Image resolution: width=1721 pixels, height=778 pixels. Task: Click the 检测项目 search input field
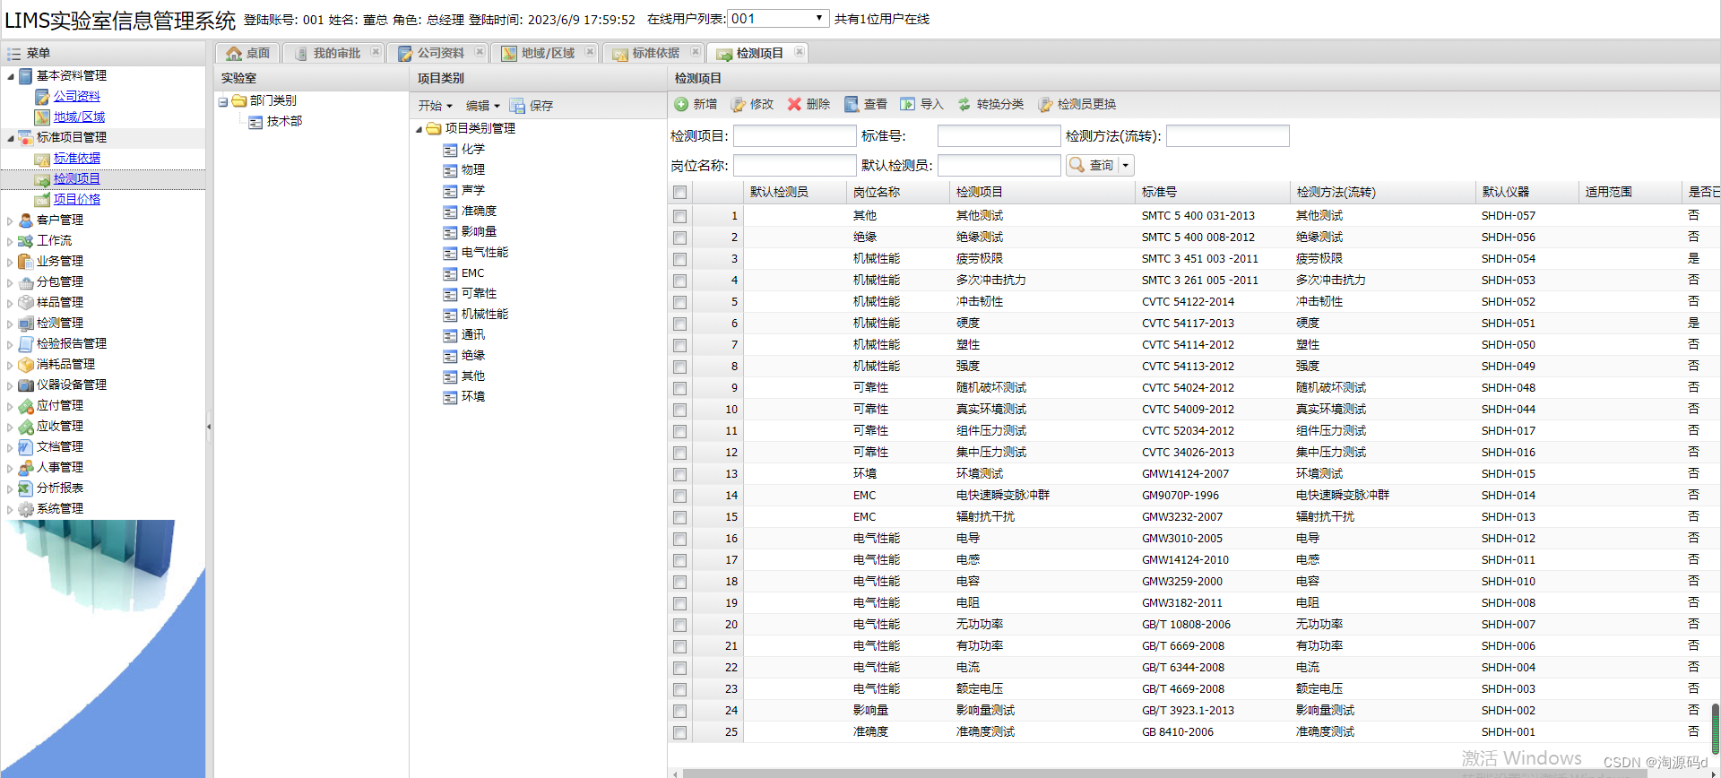tap(794, 136)
